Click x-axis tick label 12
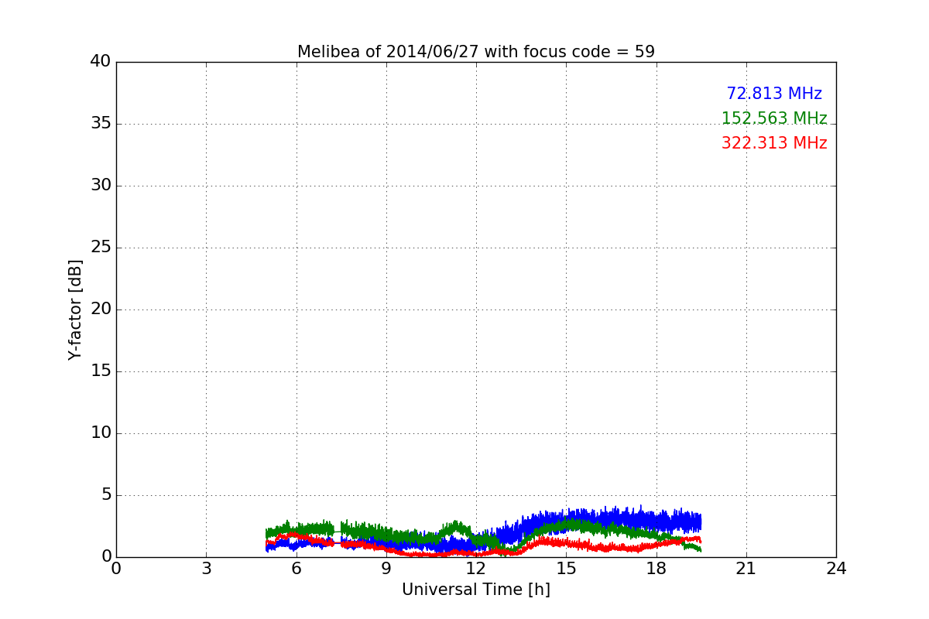This screenshot has width=929, height=619. click(476, 569)
